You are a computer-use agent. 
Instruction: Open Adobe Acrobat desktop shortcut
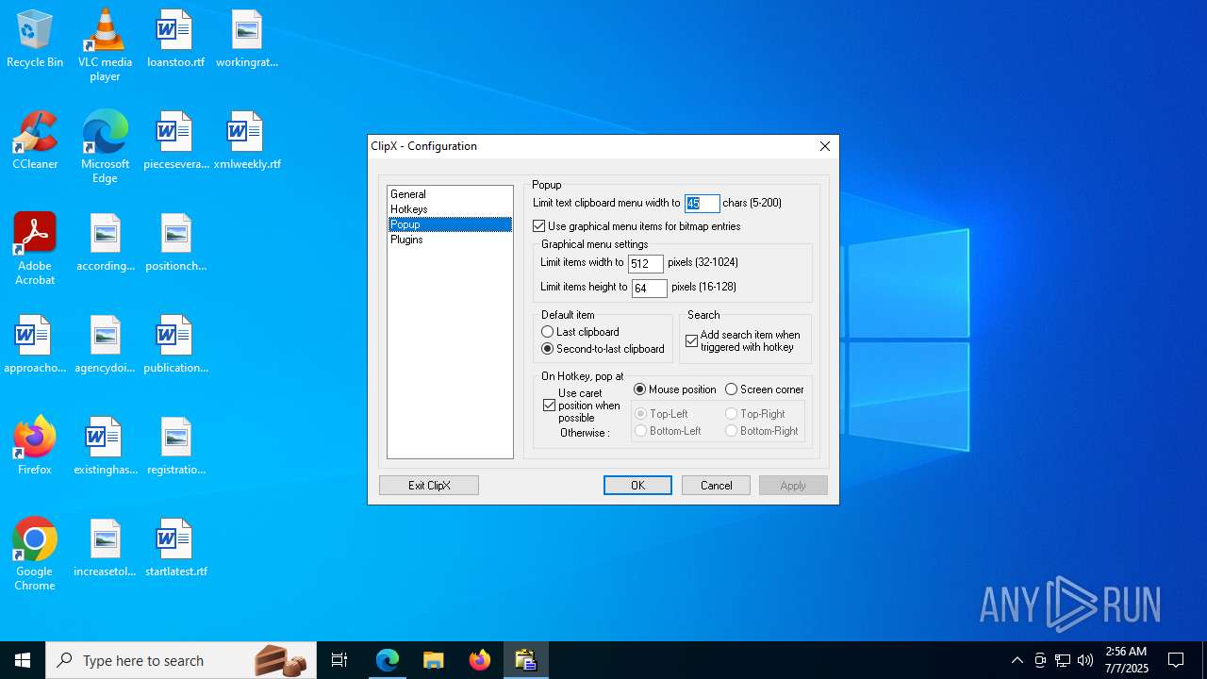[x=35, y=249]
